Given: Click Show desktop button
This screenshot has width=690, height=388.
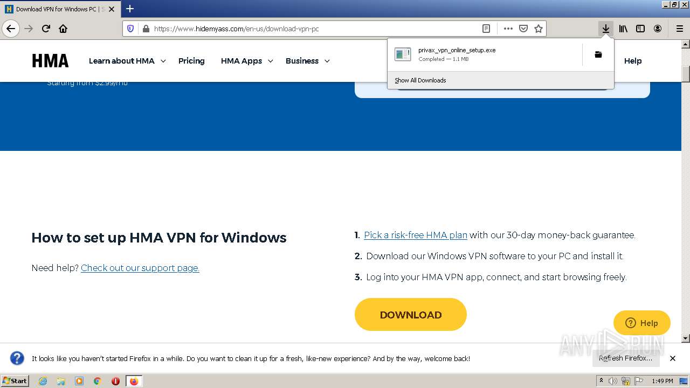Looking at the screenshot, I should 684,381.
